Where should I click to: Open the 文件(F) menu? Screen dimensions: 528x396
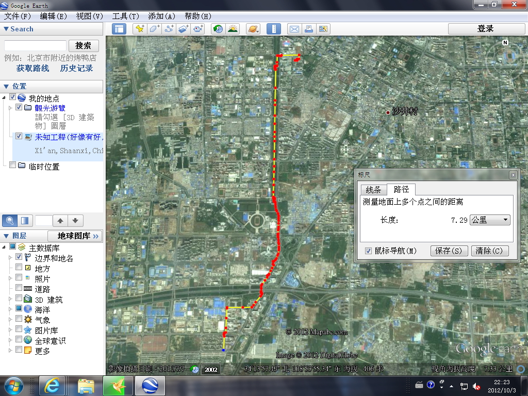tap(18, 16)
